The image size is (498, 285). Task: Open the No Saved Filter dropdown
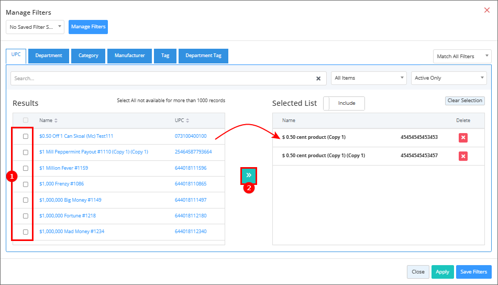pos(35,27)
